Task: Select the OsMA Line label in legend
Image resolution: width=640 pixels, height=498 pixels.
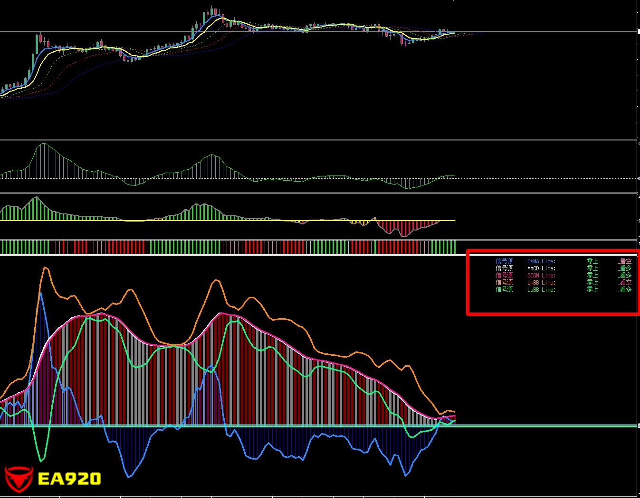Action: tap(541, 261)
